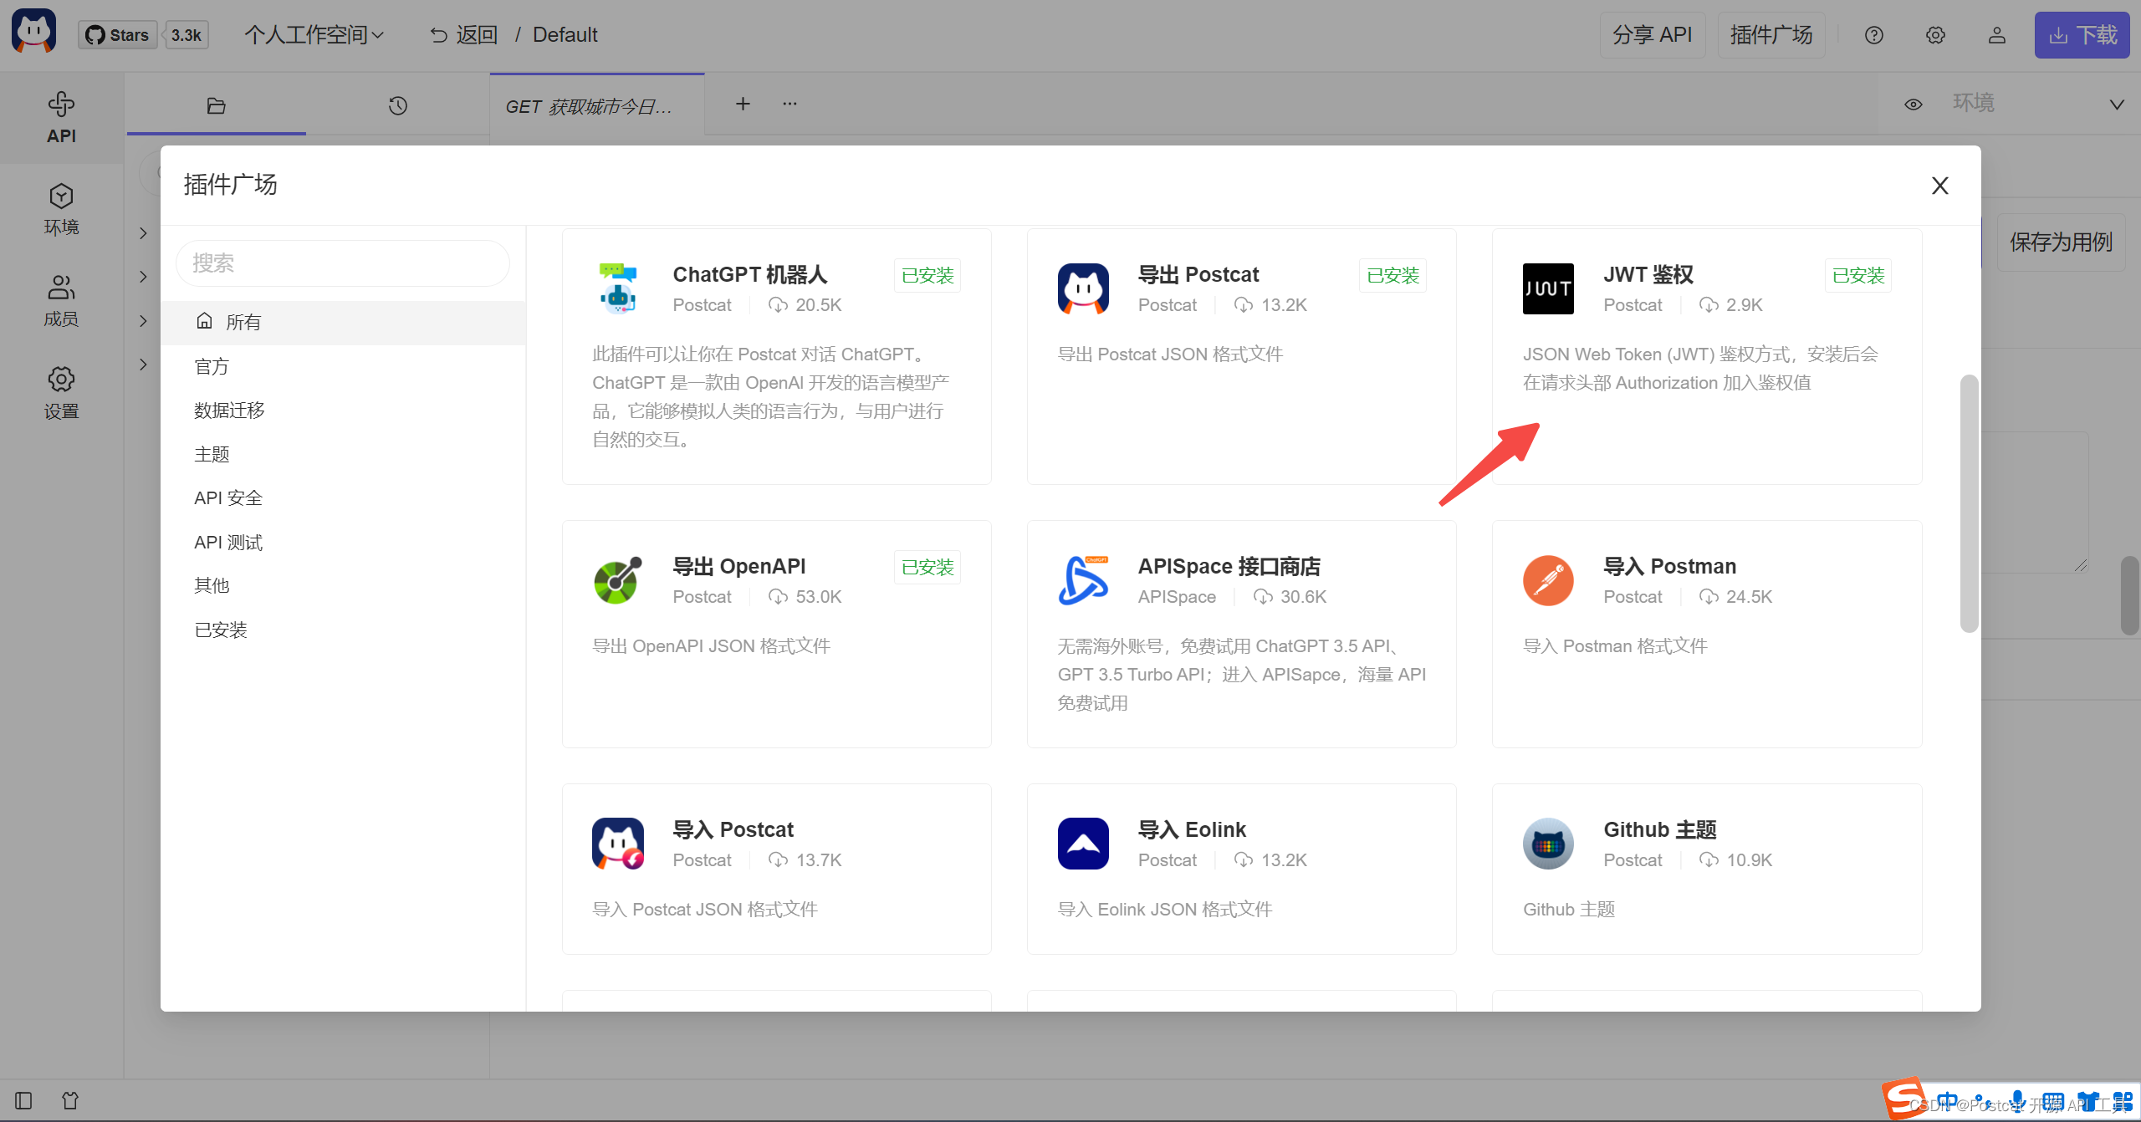Open 插件广场 from the top bar
This screenshot has height=1122, width=2141.
point(1771,34)
